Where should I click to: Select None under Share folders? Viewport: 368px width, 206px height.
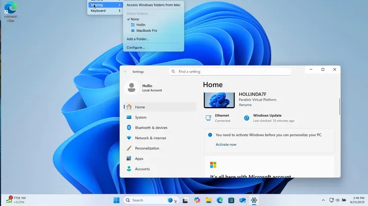[134, 19]
